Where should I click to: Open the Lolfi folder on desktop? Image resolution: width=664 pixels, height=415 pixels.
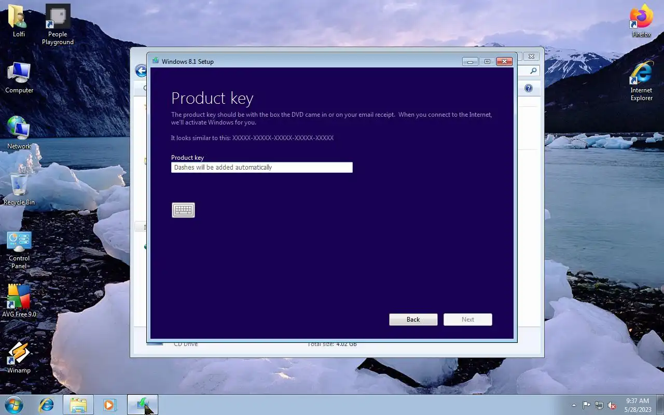tap(19, 21)
